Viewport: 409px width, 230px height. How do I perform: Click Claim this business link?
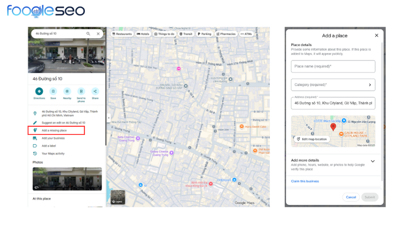tap(305, 181)
